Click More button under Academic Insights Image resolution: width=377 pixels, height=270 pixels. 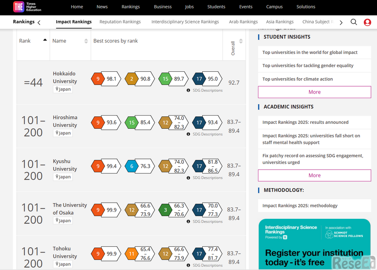tap(314, 175)
